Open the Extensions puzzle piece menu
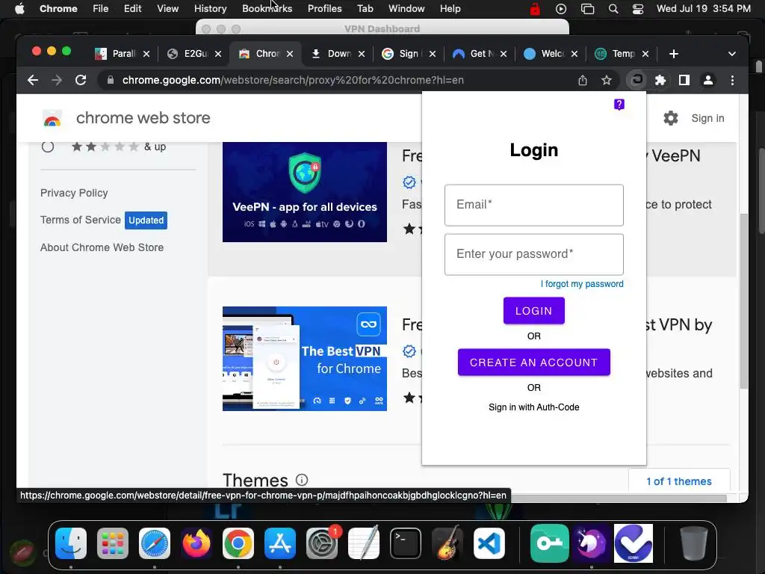 tap(660, 80)
